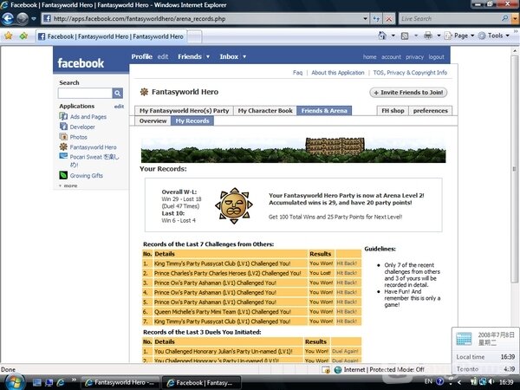
Task: Open the IE Page dropdown menu
Action: pos(461,36)
